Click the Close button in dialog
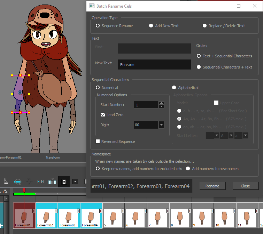Viewport: 263px width, 234px height. (245, 186)
